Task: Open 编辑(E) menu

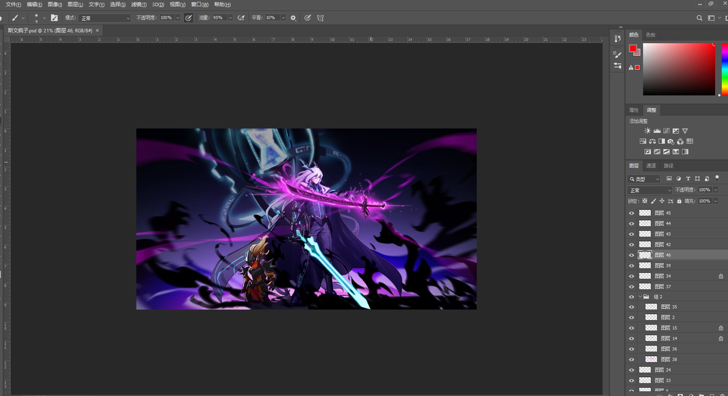Action: tap(34, 5)
